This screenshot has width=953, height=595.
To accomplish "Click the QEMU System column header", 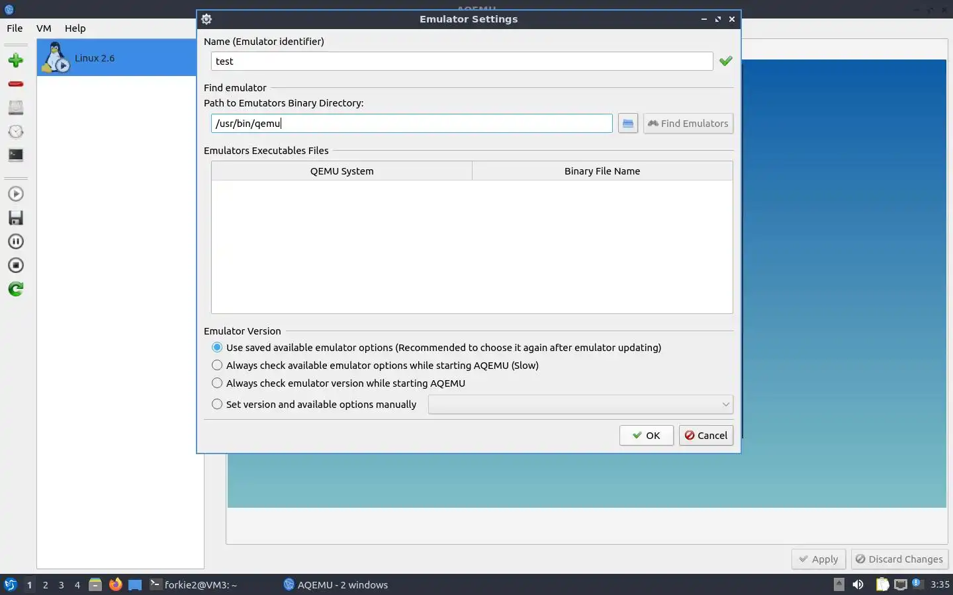I will coord(341,171).
